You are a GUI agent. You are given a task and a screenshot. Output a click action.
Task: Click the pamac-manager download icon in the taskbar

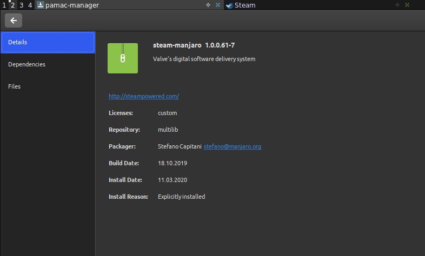pos(40,5)
